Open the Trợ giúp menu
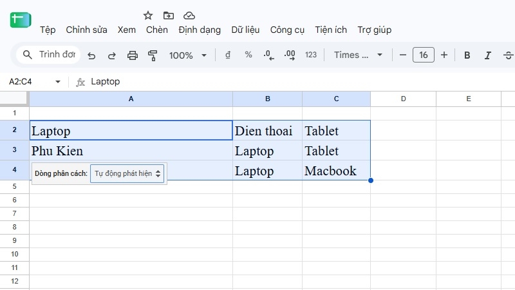Image resolution: width=515 pixels, height=290 pixels. 374,30
